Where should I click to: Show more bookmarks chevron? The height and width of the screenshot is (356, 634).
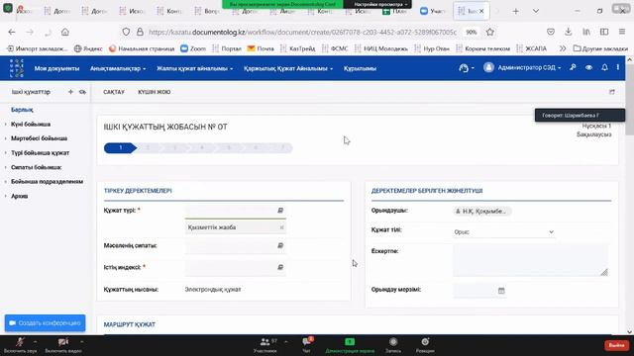point(563,48)
